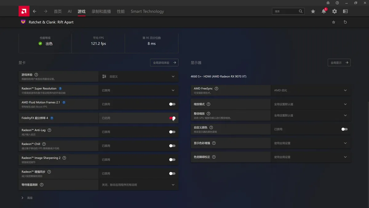Expand the 高级 section
Viewport: 369px width, 208px height.
pyautogui.click(x=27, y=198)
